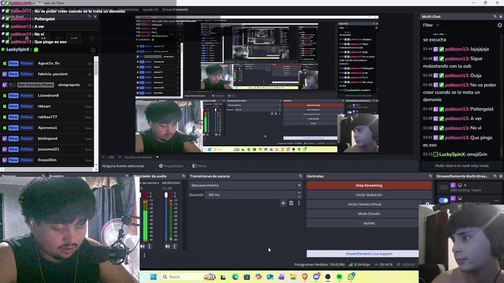Disable jiraweee Default Canvas output toggle
This screenshot has height=283, width=504.
[x=443, y=200]
